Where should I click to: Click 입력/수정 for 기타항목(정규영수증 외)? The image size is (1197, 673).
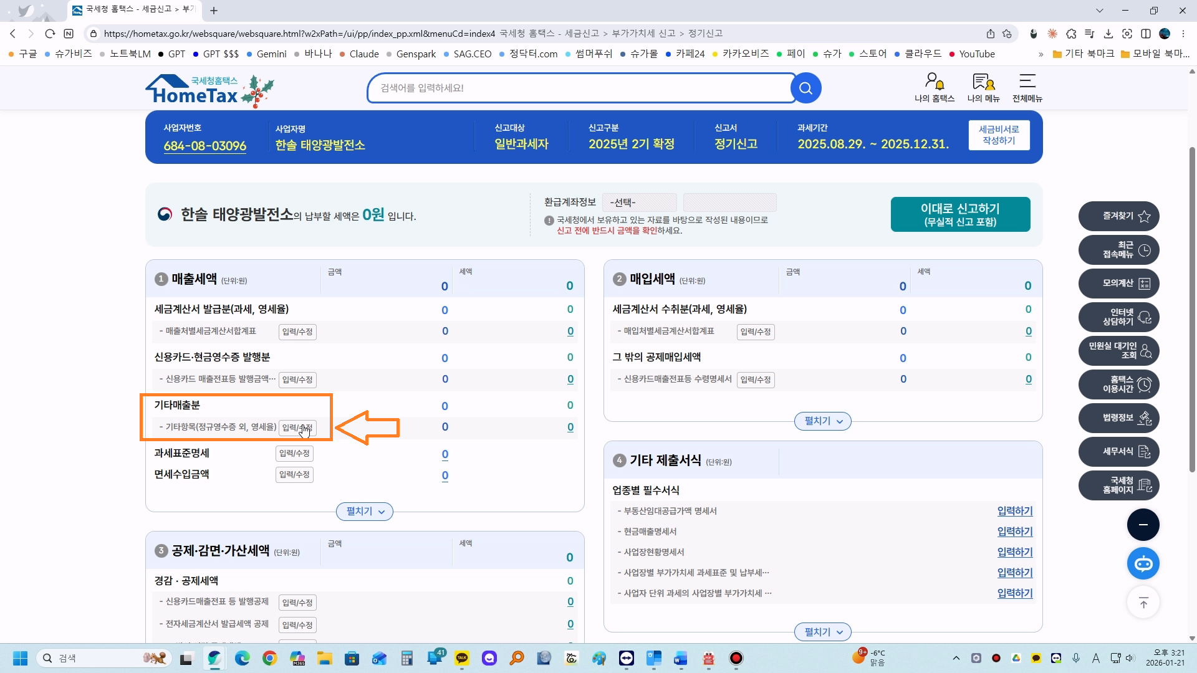pos(297,427)
